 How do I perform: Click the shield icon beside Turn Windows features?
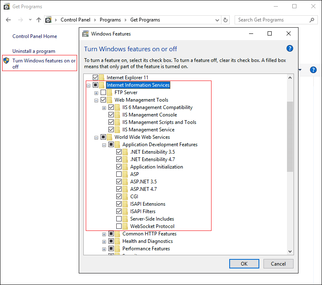tap(6, 60)
